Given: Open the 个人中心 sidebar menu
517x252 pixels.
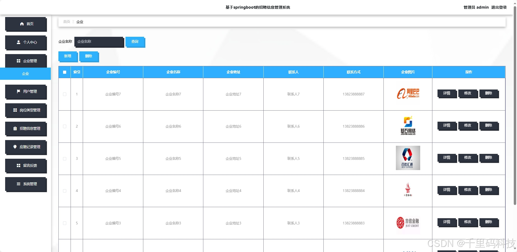Looking at the screenshot, I should pyautogui.click(x=26, y=42).
